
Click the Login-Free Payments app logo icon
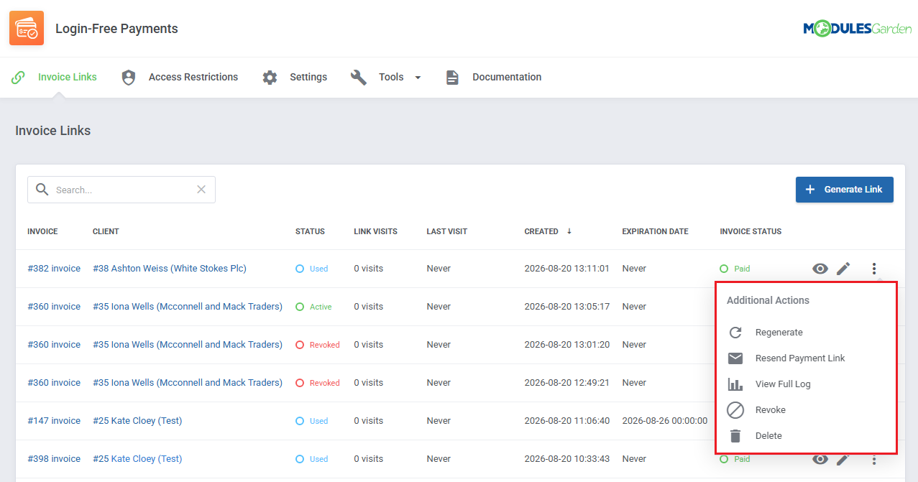[x=27, y=28]
